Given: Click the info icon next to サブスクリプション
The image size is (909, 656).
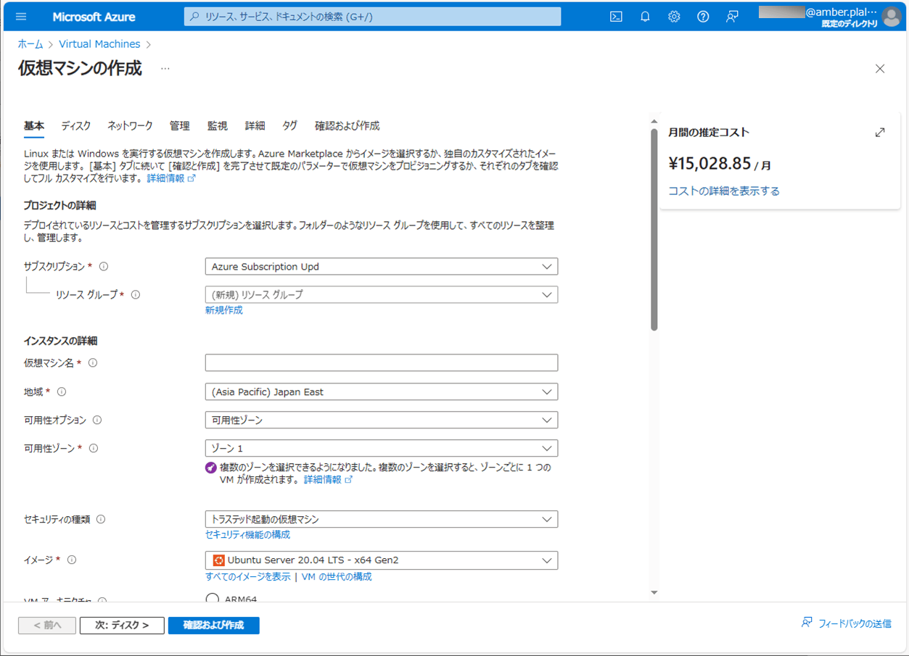Looking at the screenshot, I should (104, 267).
